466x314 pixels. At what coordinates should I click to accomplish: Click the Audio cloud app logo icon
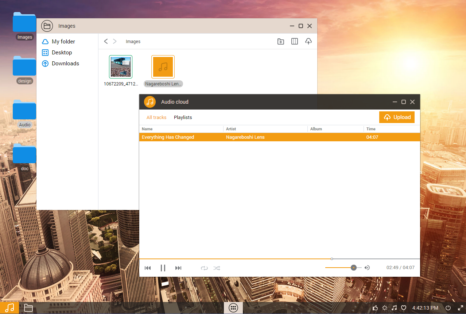pos(150,102)
